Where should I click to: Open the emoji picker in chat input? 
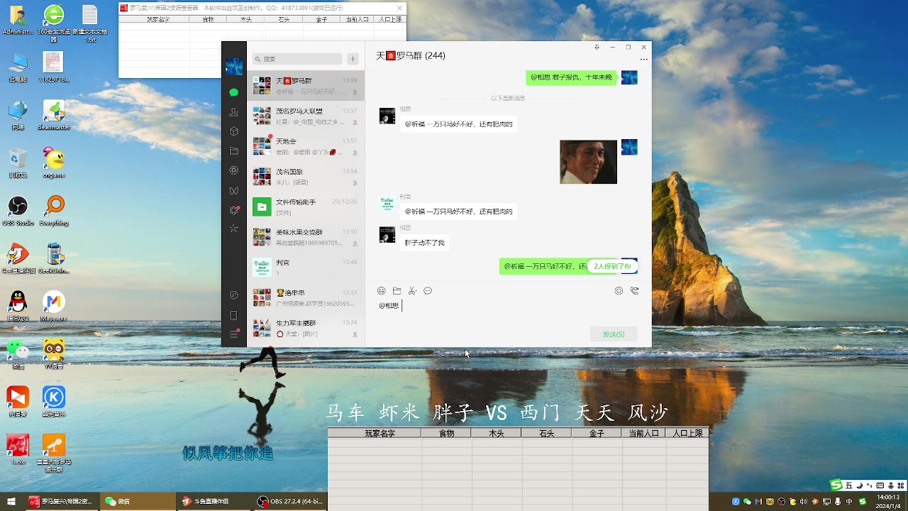(382, 290)
